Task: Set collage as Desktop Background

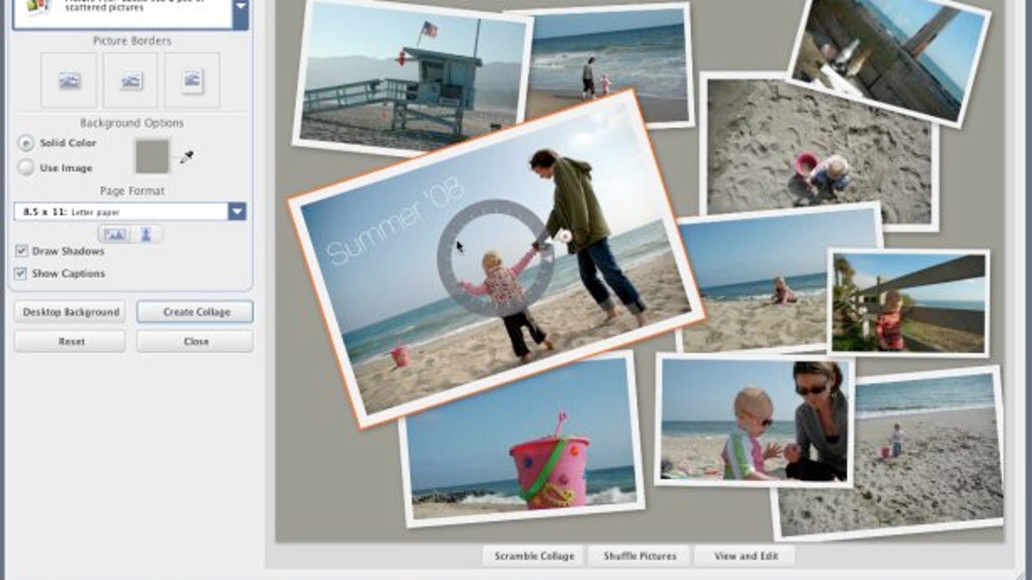Action: tap(70, 312)
